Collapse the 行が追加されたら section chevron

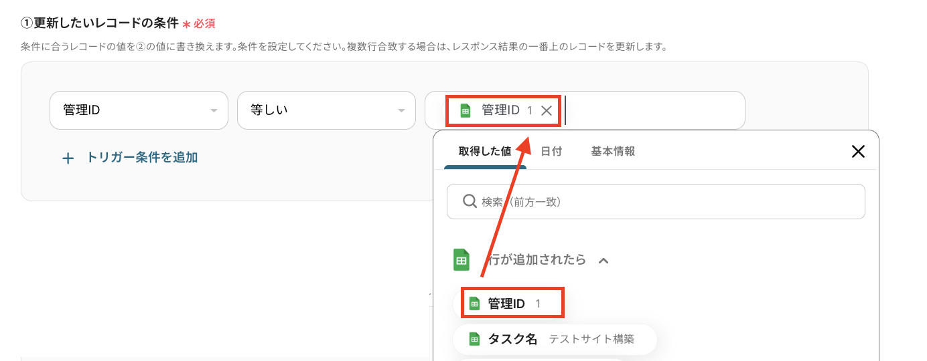[x=603, y=260]
